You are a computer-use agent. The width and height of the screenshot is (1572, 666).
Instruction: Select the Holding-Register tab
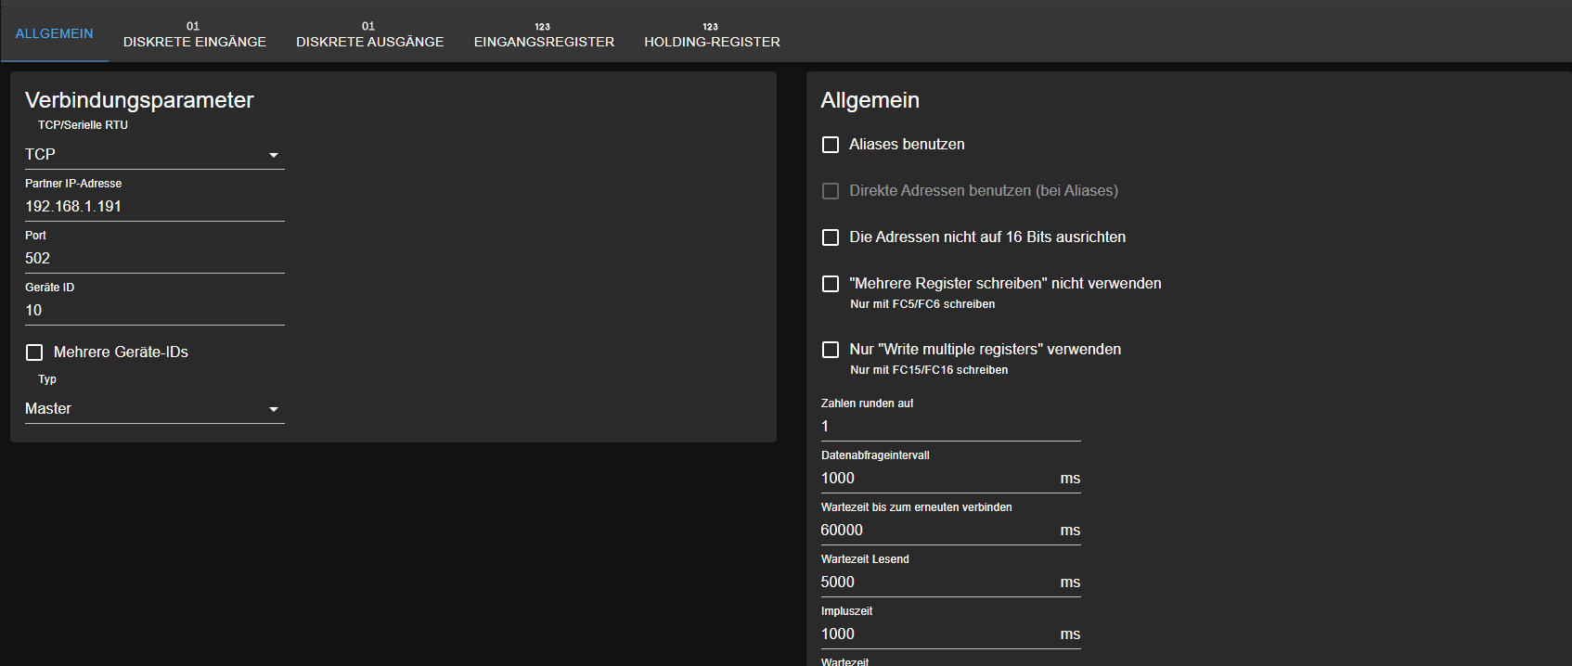coord(712,34)
